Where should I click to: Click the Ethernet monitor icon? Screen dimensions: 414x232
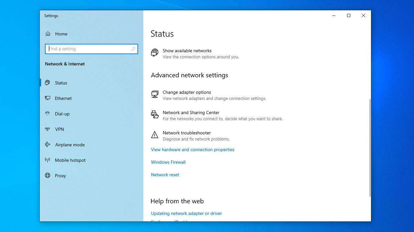tap(48, 98)
